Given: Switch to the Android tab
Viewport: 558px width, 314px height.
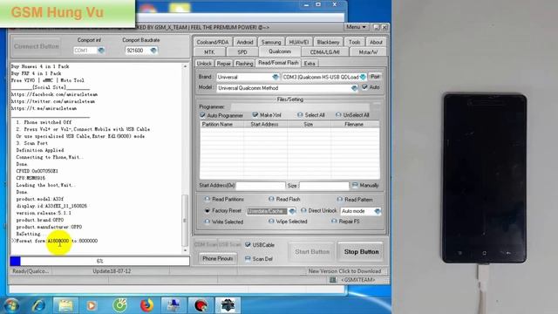Looking at the screenshot, I should [245, 42].
